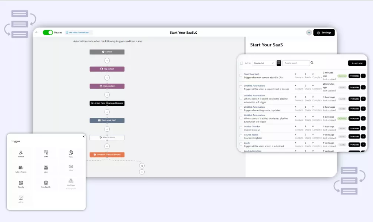The height and width of the screenshot is (222, 373).
Task: Open the Settings menu
Action: pos(324,33)
